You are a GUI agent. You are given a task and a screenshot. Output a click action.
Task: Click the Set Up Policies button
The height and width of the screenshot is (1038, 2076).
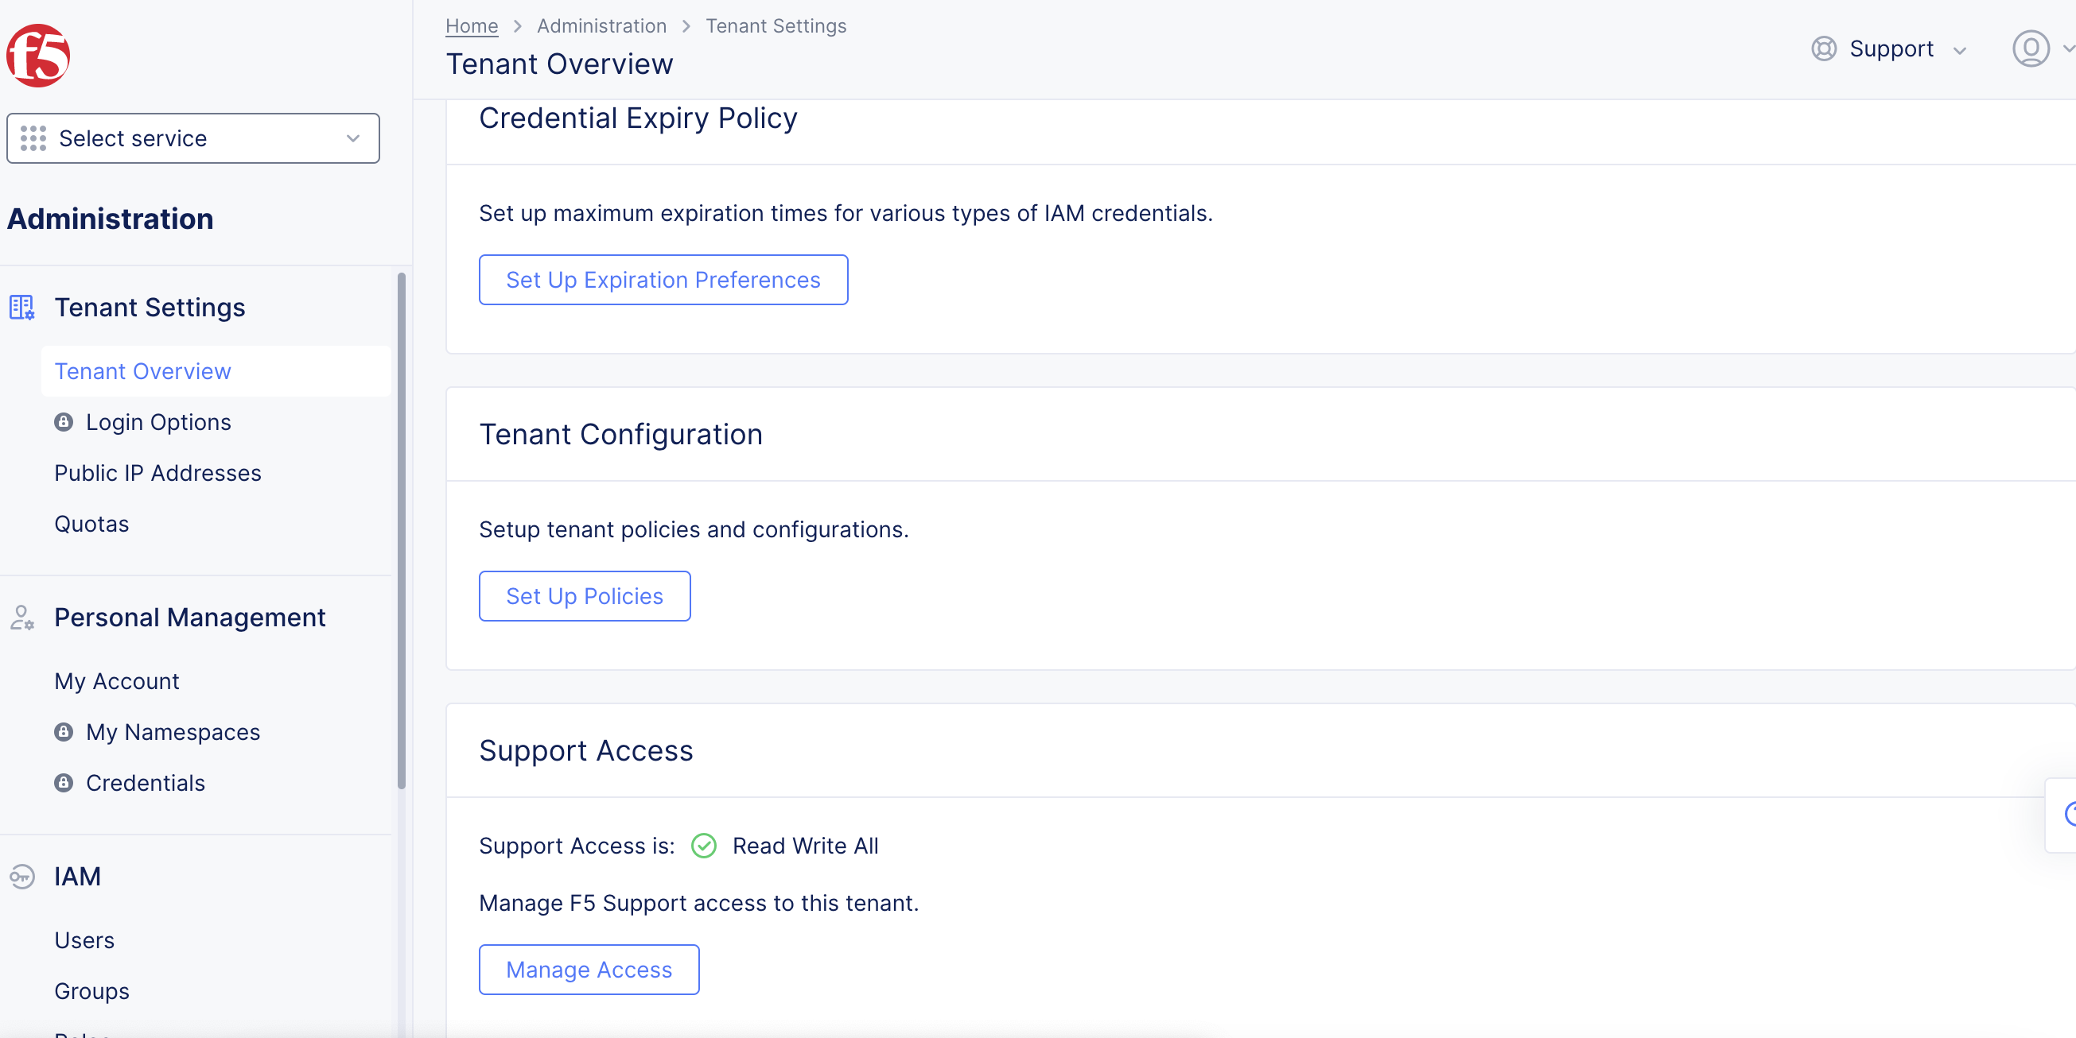(585, 596)
